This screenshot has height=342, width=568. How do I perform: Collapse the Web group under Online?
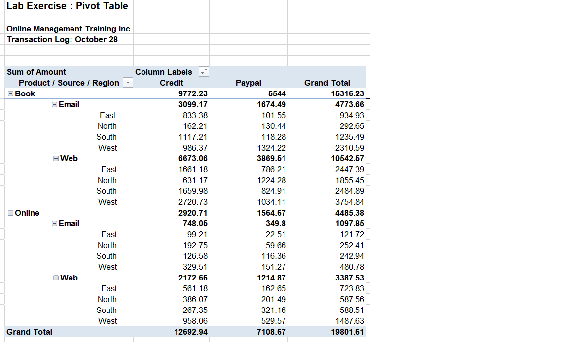pyautogui.click(x=55, y=278)
